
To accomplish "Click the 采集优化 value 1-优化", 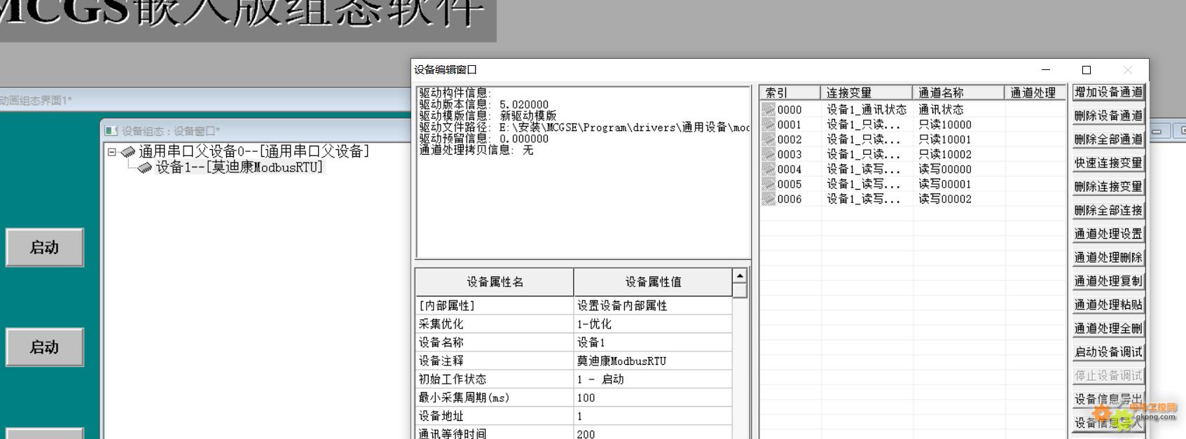I will 653,324.
